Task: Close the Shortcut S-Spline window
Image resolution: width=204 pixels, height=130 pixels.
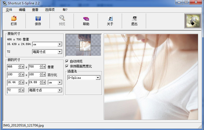Action: tap(196, 2)
